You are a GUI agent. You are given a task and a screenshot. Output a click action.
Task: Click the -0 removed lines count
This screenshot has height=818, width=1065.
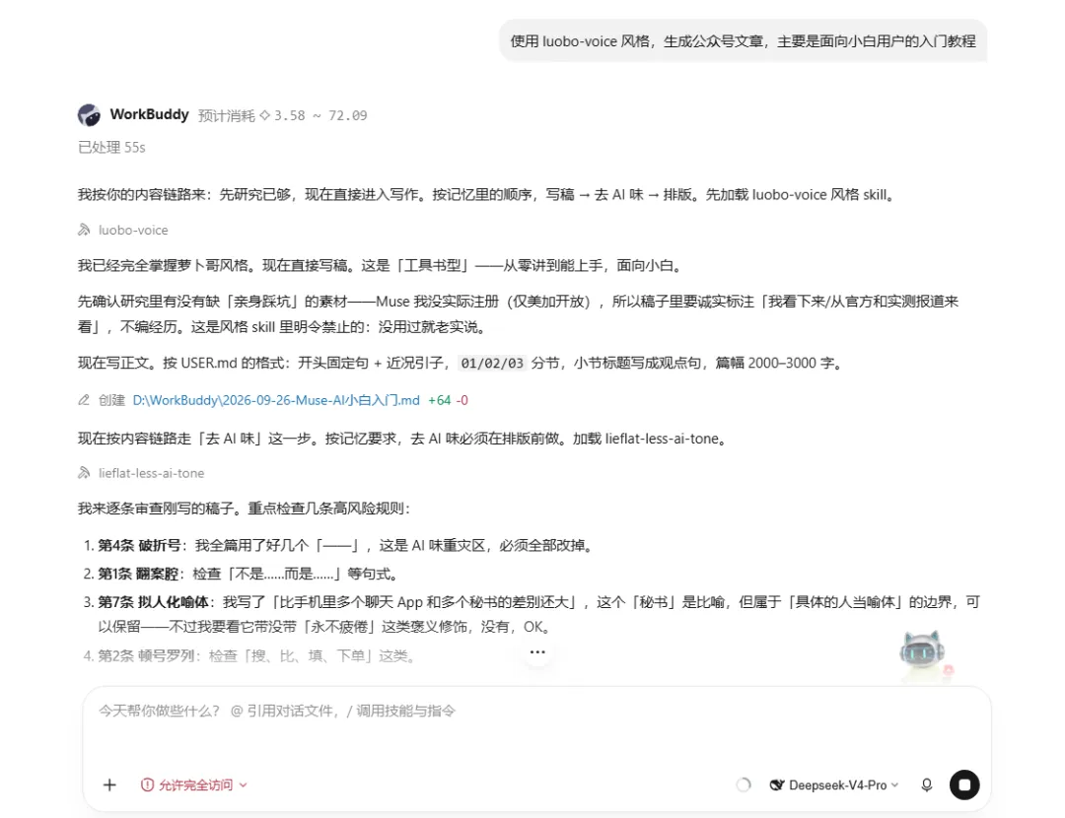point(461,400)
